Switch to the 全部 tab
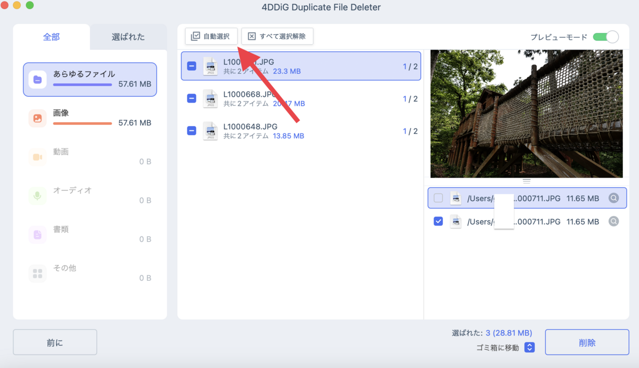The height and width of the screenshot is (368, 639). pos(52,37)
